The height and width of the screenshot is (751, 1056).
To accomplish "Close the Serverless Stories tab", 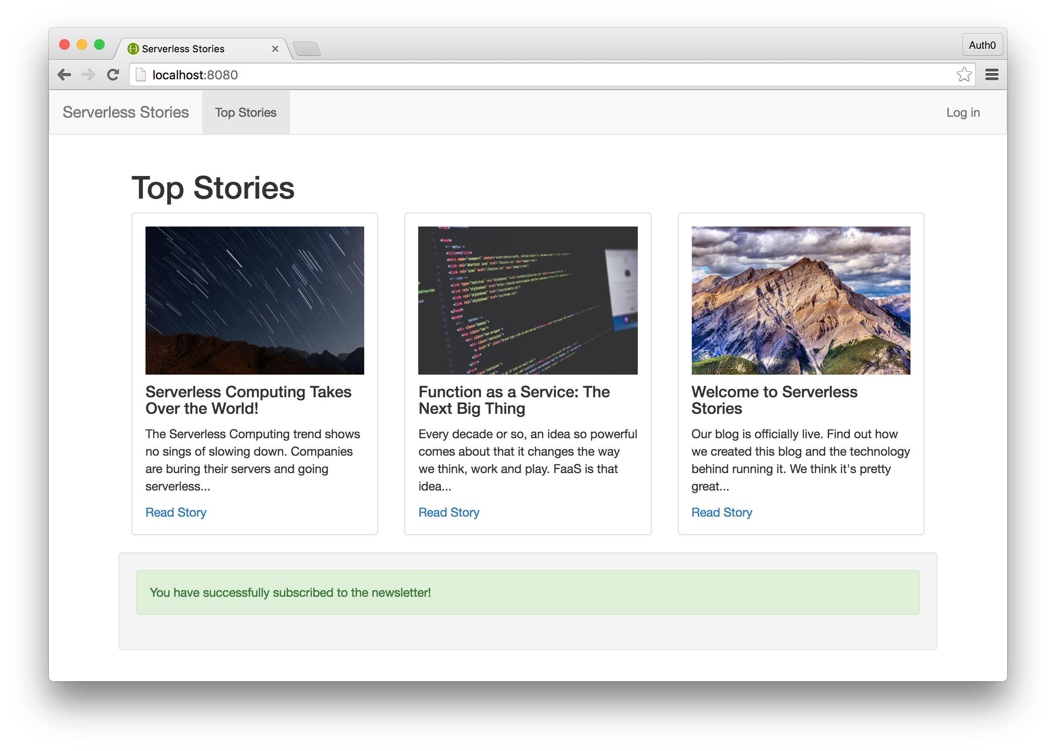I will pyautogui.click(x=275, y=48).
